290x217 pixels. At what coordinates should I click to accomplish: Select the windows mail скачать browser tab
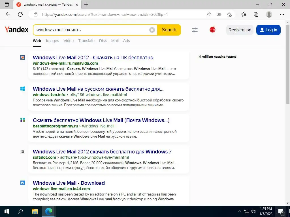48,5
